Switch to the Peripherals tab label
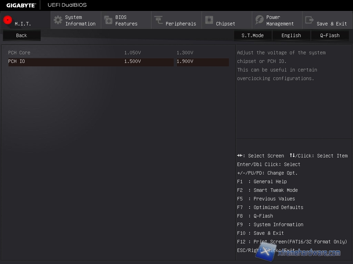Screen dimensions: 353x264 [x=181, y=24]
